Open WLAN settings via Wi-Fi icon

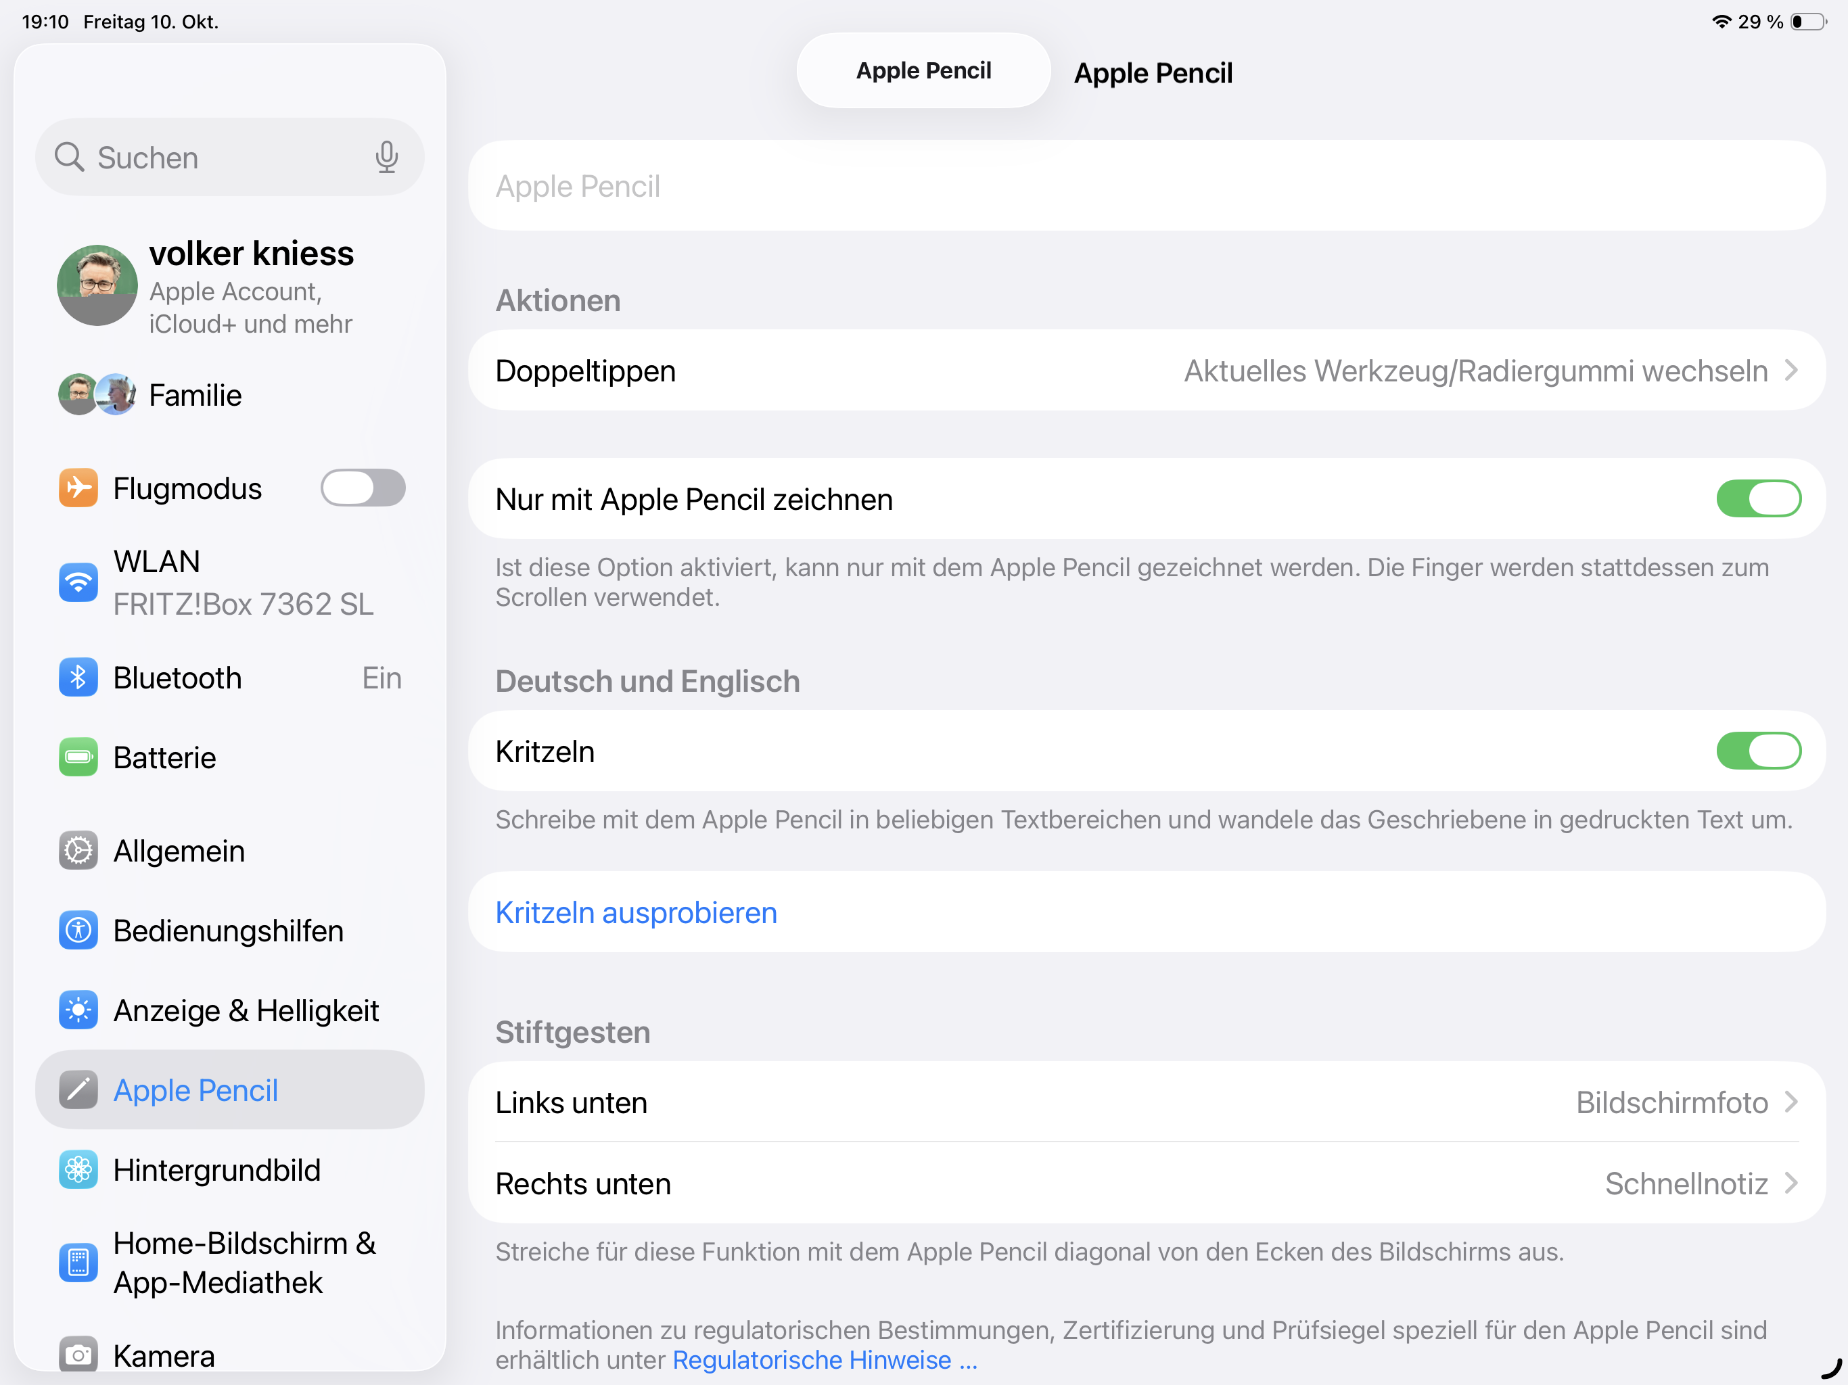[78, 582]
